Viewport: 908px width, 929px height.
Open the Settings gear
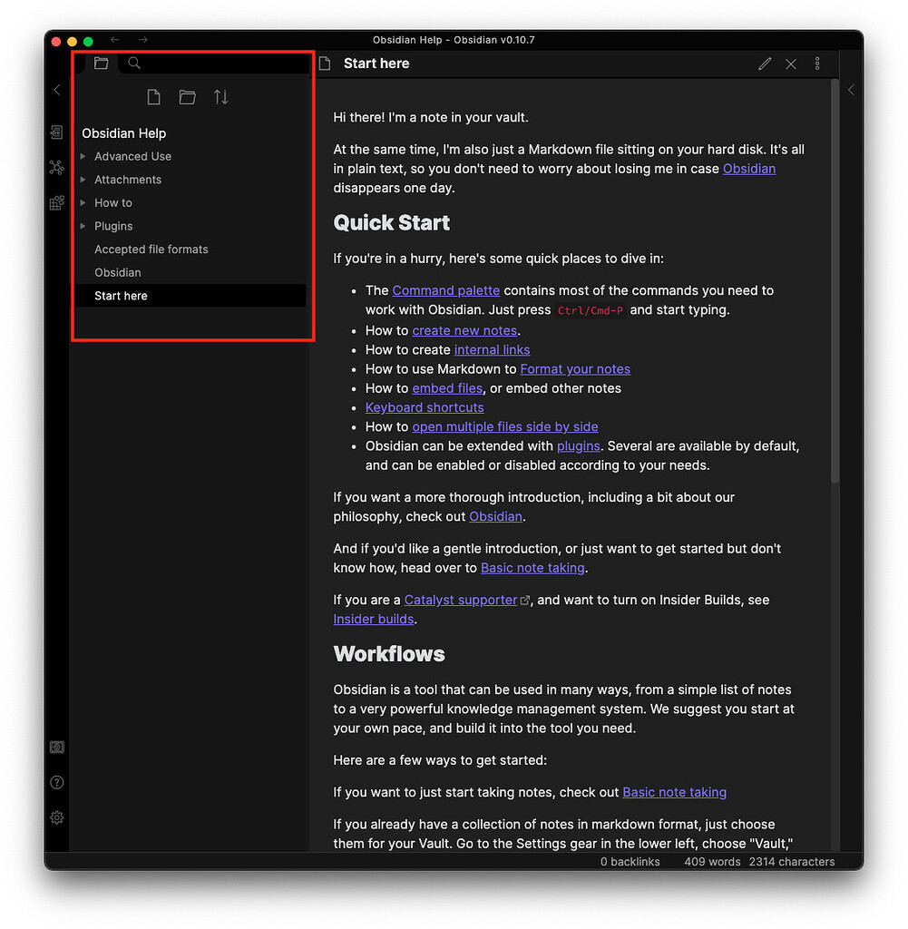(x=56, y=817)
